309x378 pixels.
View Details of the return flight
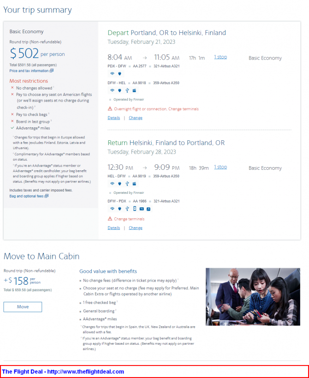pyautogui.click(x=113, y=228)
